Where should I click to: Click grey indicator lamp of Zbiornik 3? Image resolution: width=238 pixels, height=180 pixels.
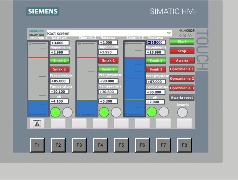point(164,112)
